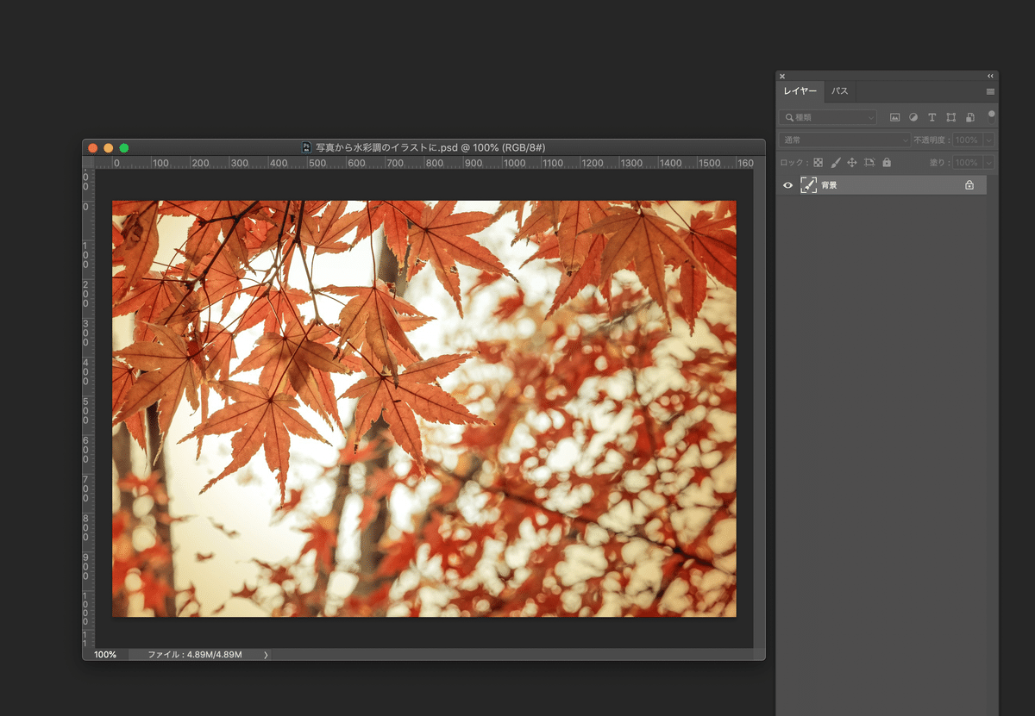1035x716 pixels.
Task: Minimize the document window yellow button
Action: click(109, 148)
